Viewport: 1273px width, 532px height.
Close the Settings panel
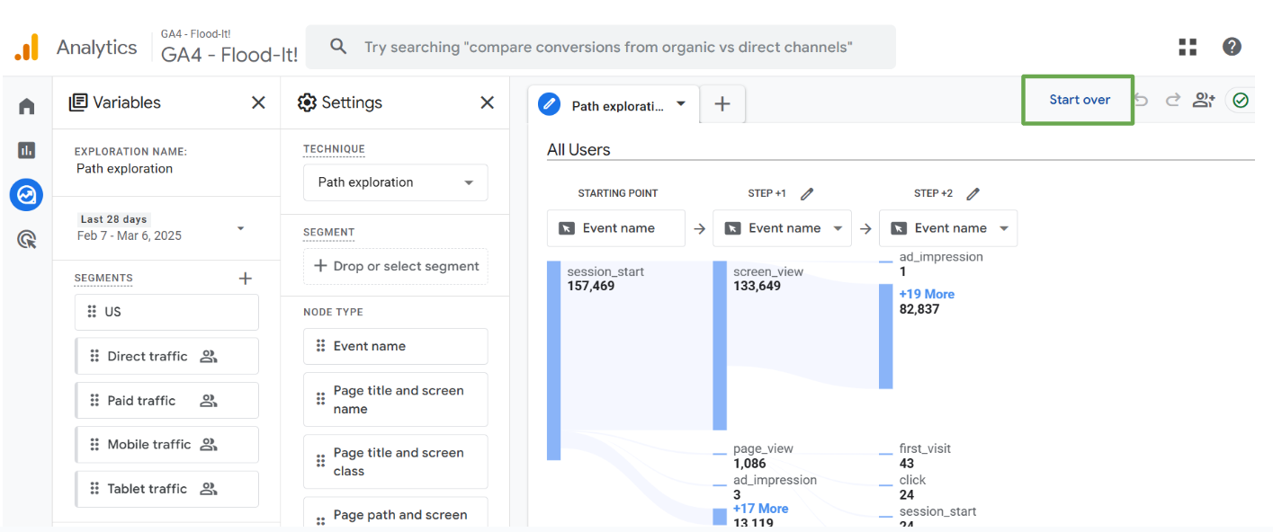pyautogui.click(x=488, y=103)
